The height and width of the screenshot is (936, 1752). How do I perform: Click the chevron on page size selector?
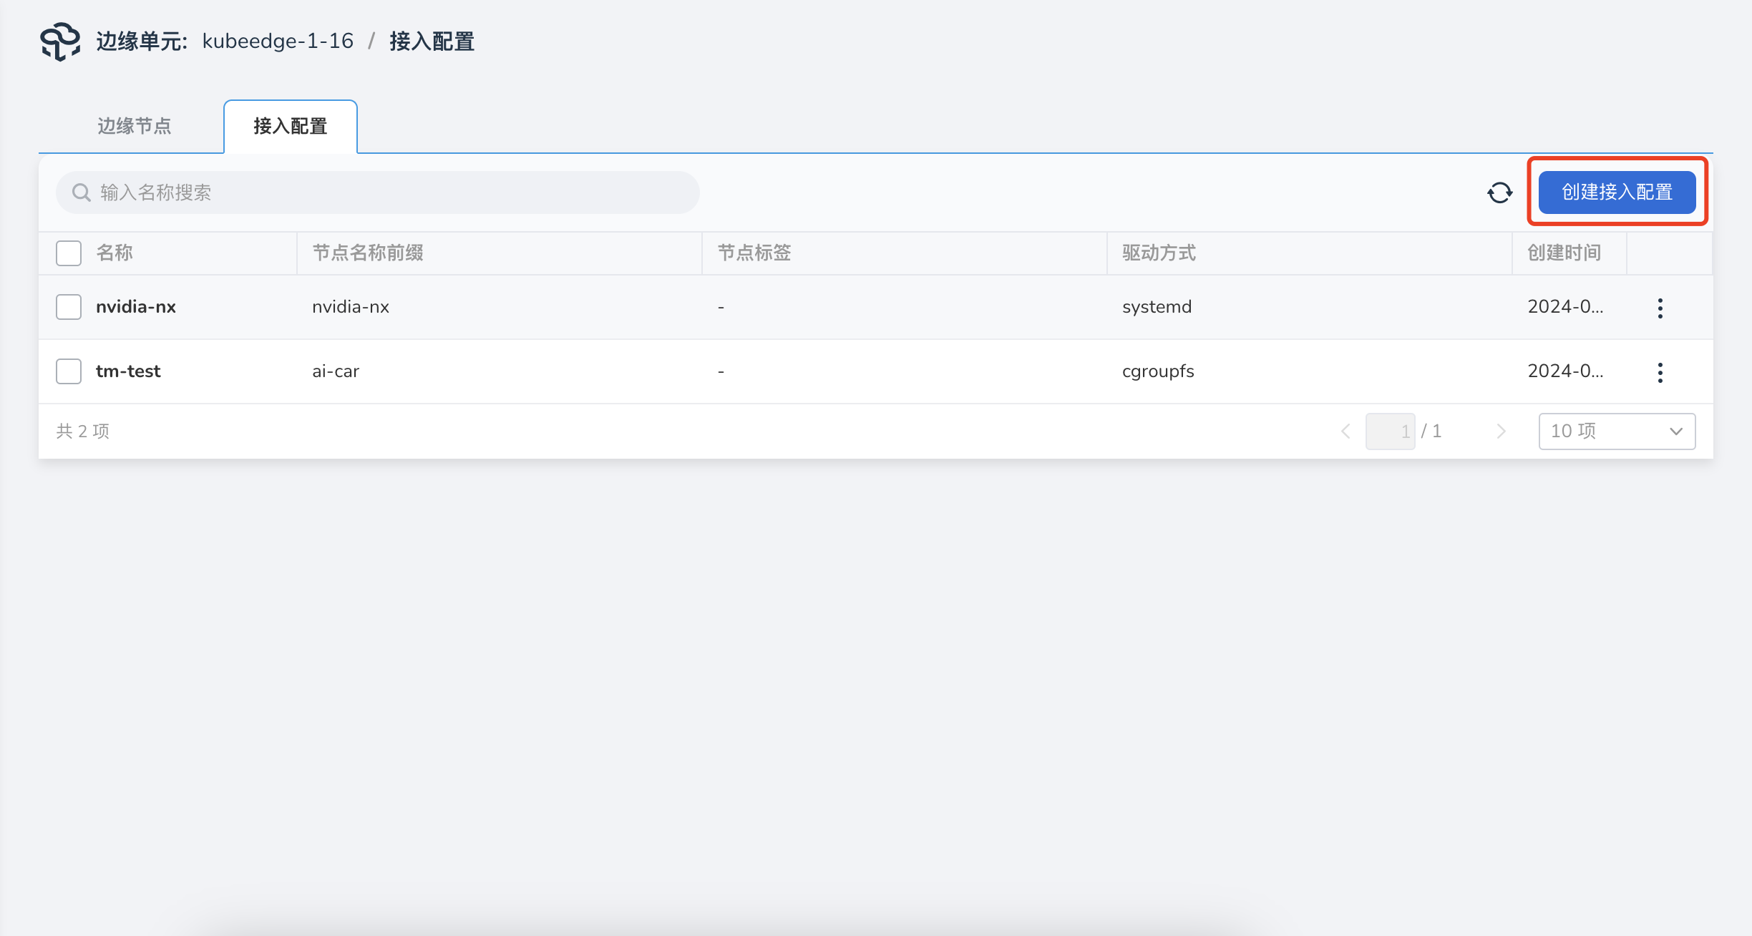(1675, 431)
